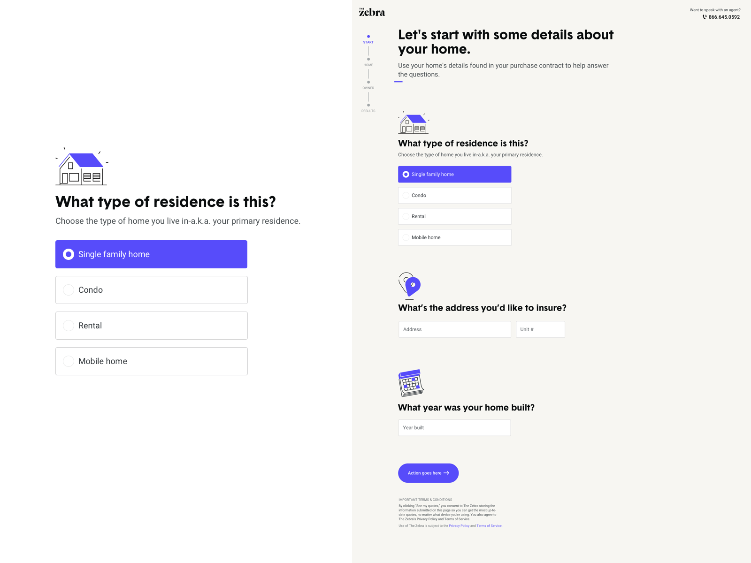Click the calendar icon above year built
This screenshot has height=563, width=751.
coord(411,383)
